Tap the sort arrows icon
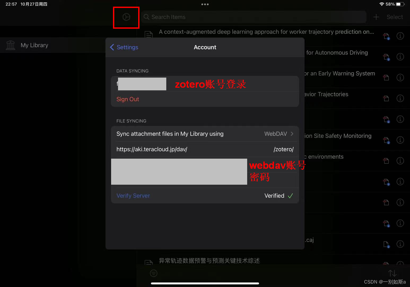 pyautogui.click(x=392, y=273)
